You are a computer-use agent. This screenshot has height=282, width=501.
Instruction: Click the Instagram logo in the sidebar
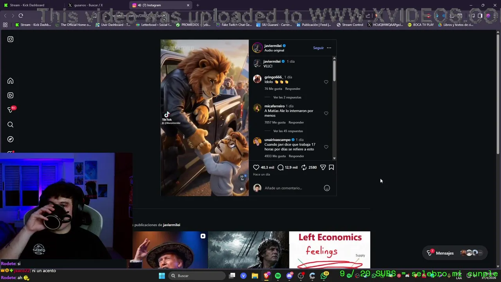(11, 39)
